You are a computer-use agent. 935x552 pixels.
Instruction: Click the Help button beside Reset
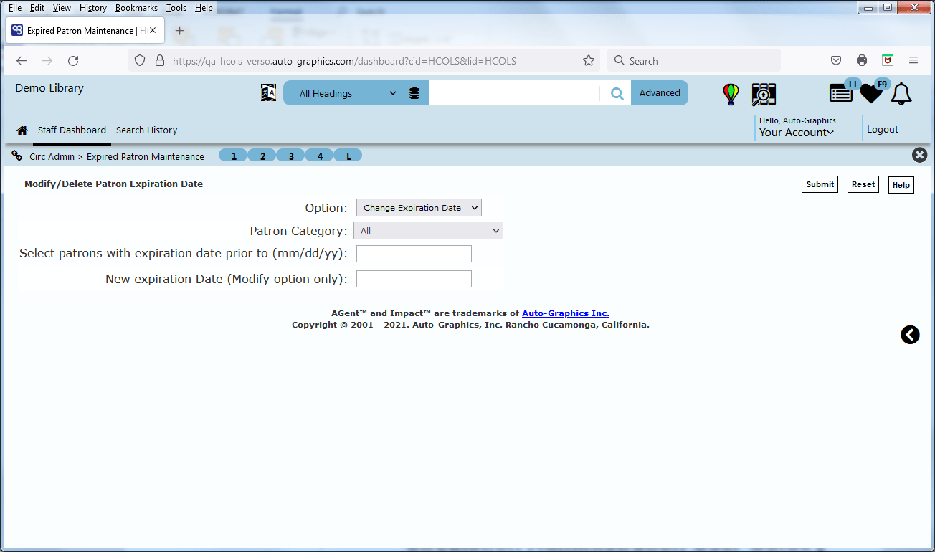[x=901, y=185]
